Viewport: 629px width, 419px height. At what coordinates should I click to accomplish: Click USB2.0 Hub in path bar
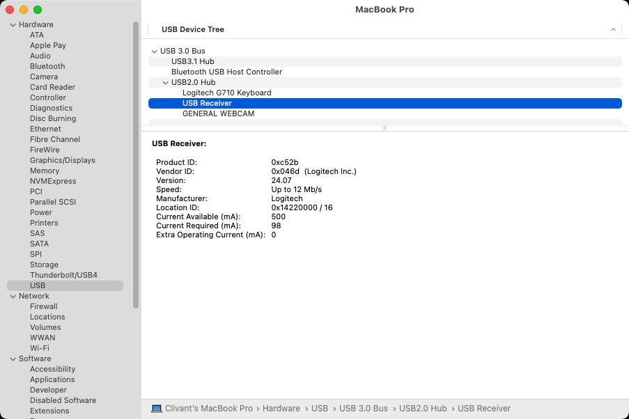coord(423,408)
